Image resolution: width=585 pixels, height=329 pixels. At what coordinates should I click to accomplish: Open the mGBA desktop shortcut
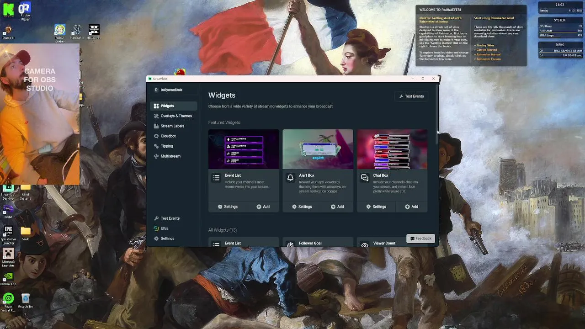click(x=8, y=212)
